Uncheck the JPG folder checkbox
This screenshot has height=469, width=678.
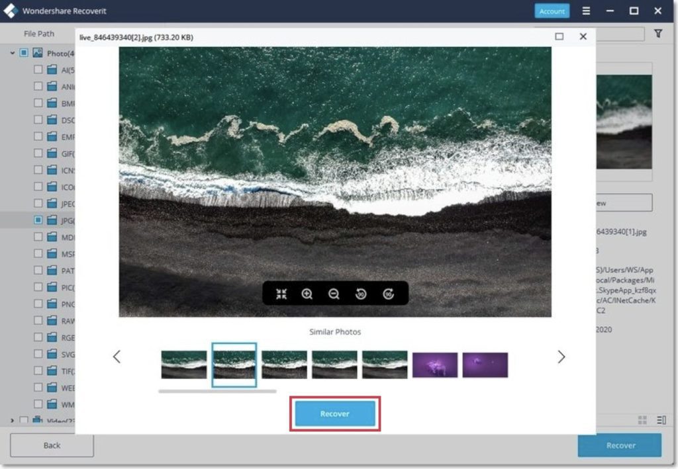tap(38, 220)
